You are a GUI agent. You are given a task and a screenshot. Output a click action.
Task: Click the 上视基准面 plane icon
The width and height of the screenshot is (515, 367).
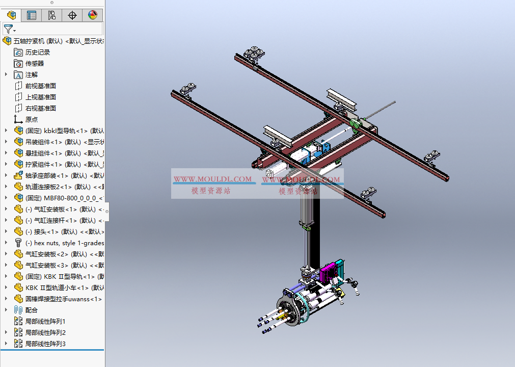click(18, 97)
